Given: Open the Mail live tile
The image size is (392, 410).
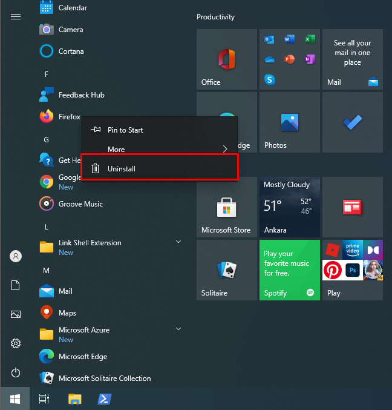Looking at the screenshot, I should click(x=353, y=59).
